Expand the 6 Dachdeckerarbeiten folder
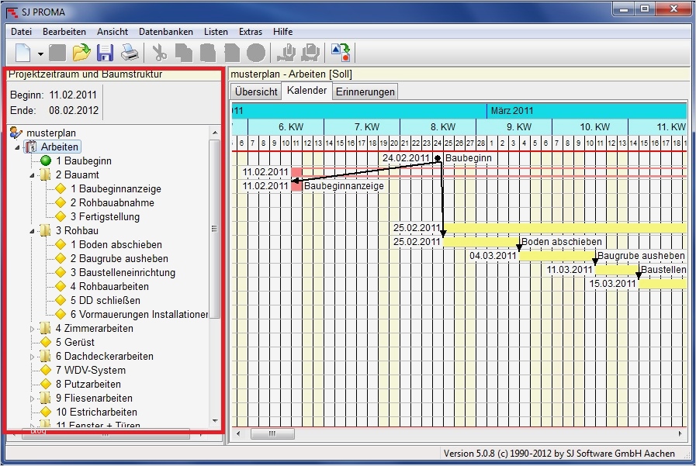The height and width of the screenshot is (466, 696). click(x=32, y=357)
